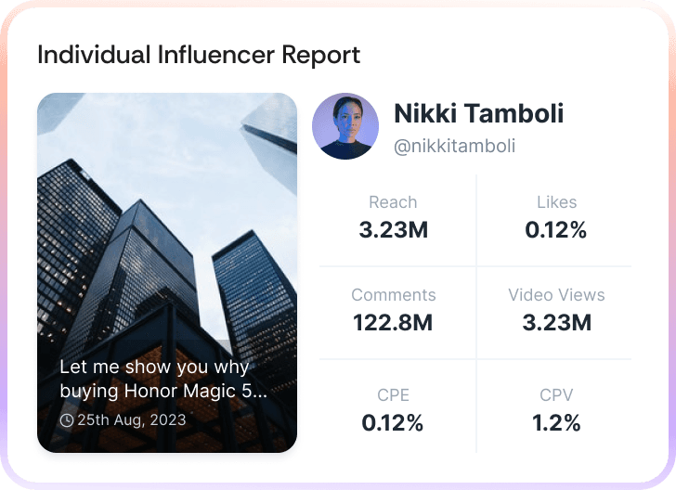Click the Comments metric label
Viewport: 676px width, 490px height.
[x=393, y=295]
